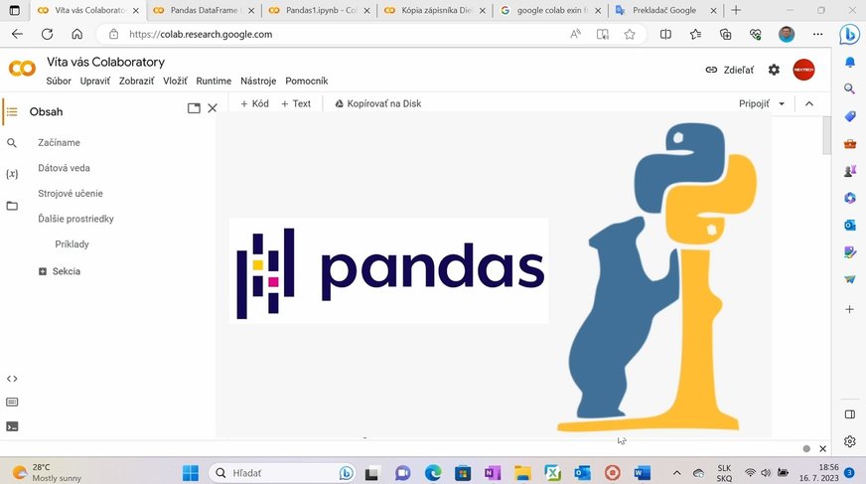Open code snippets icon in sidebar

pyautogui.click(x=12, y=379)
